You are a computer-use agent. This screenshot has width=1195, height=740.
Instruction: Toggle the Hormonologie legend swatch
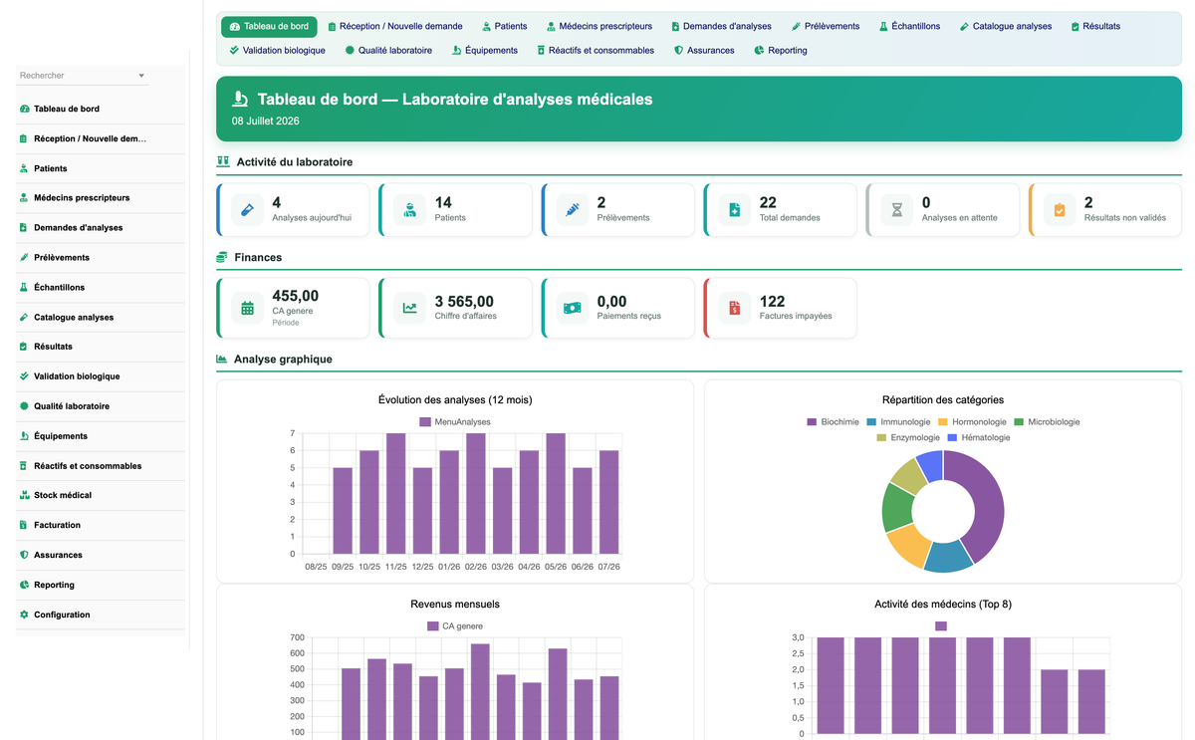943,422
